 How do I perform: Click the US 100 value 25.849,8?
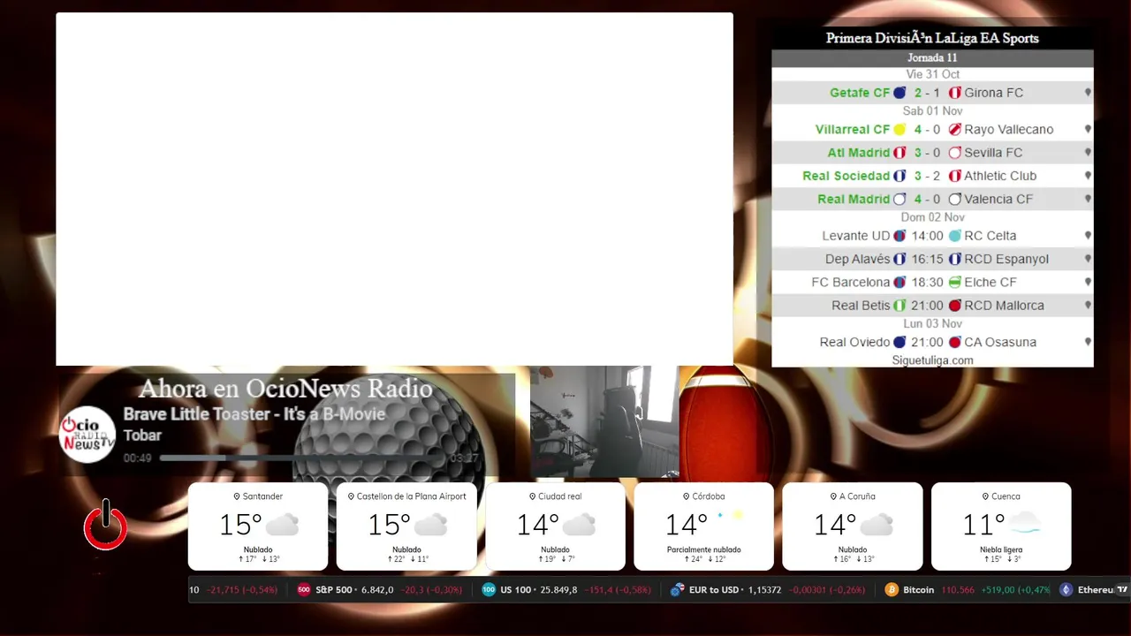point(559,590)
